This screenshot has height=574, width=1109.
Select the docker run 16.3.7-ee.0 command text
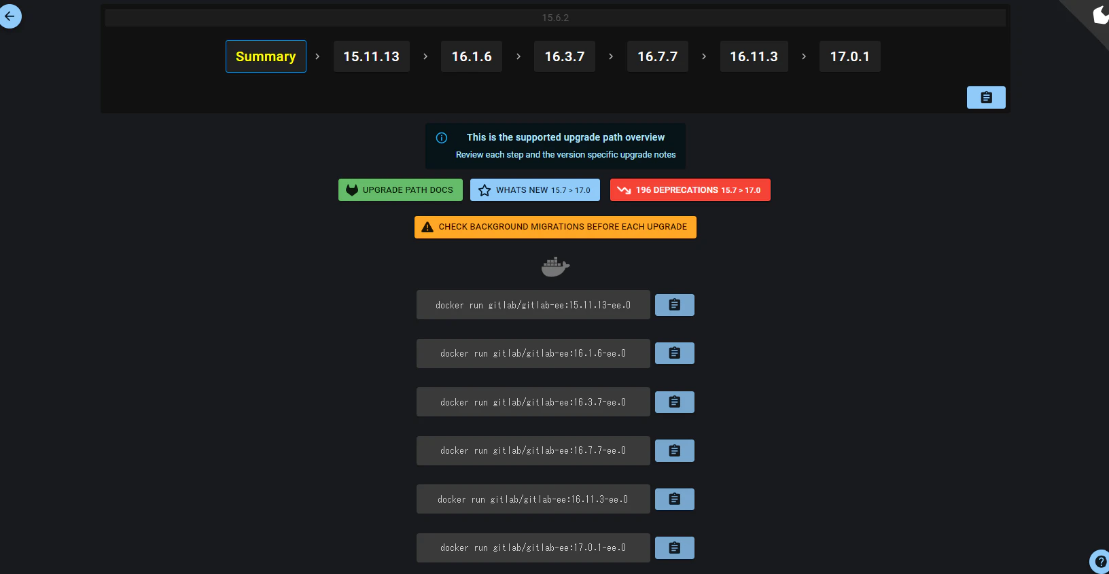533,402
